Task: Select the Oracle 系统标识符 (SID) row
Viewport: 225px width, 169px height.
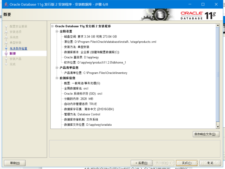Action: [83, 93]
